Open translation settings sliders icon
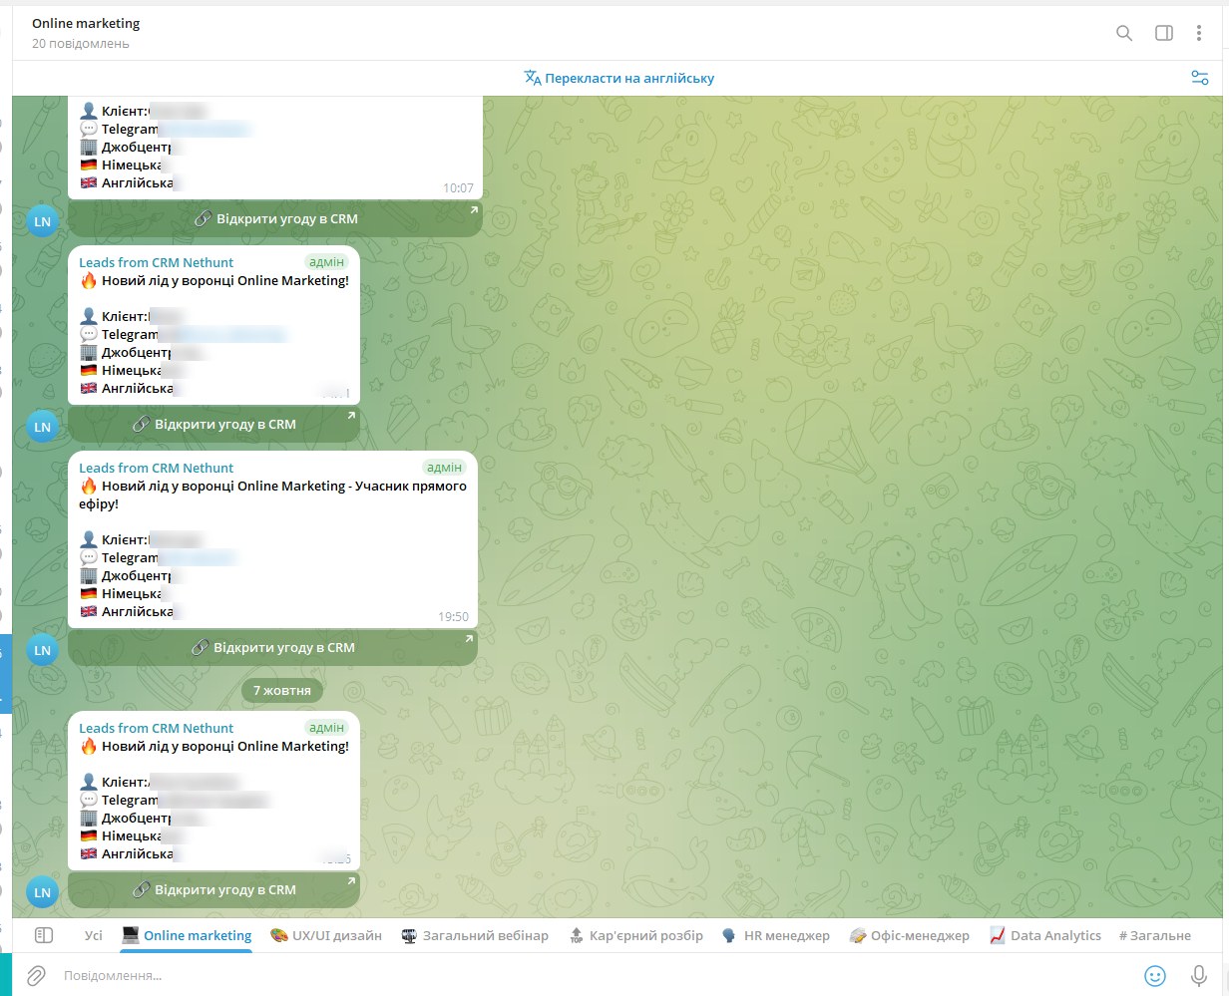 click(1200, 78)
